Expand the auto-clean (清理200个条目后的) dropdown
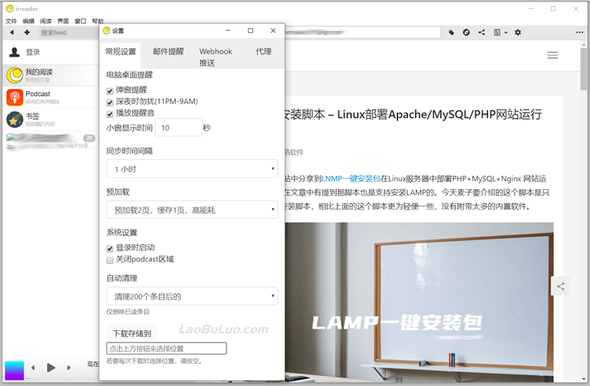Screen dimensions: 590x386 (192, 296)
